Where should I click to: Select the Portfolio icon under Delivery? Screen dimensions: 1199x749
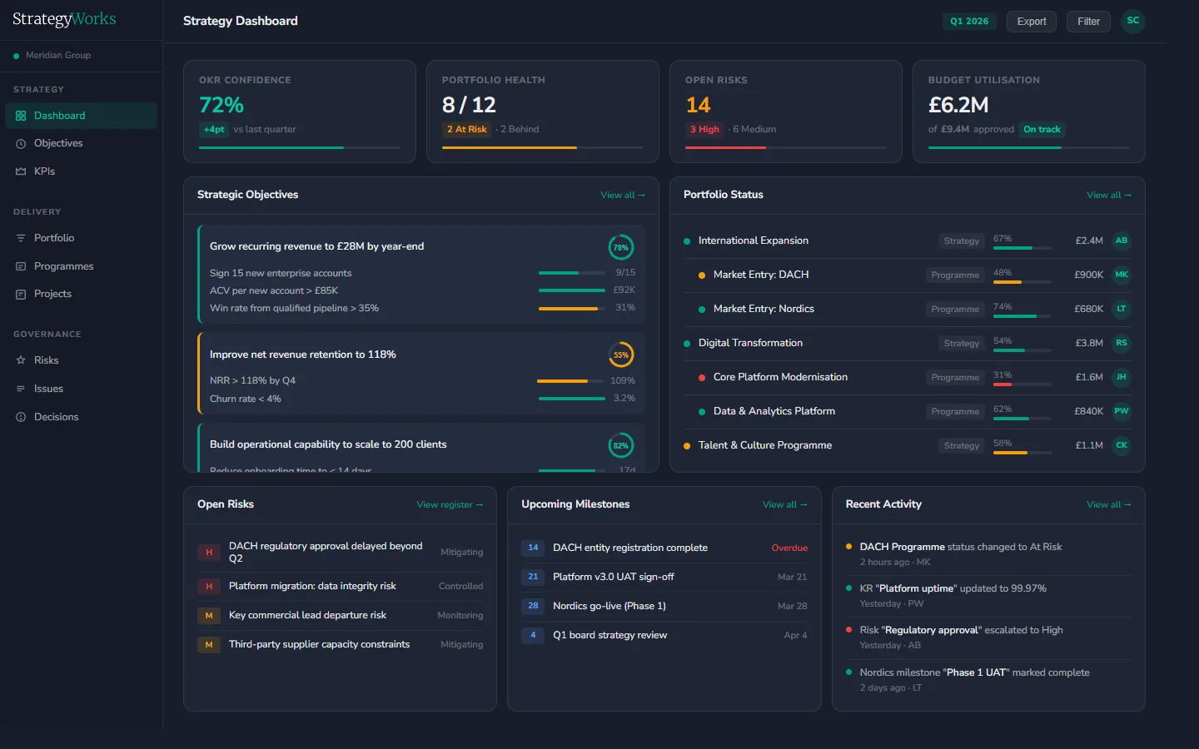(20, 238)
